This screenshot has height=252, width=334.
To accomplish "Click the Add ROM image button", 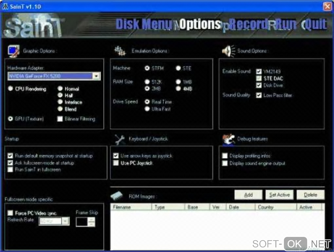I will coord(248,195).
